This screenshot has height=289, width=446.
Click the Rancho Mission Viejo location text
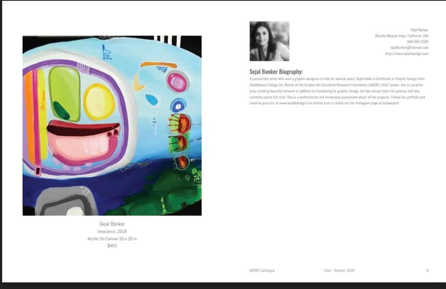point(402,36)
